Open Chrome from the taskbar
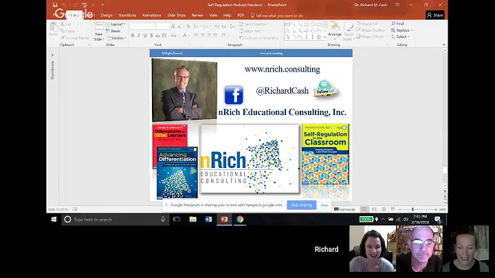Viewport: 495px width, 278px height. [x=240, y=220]
